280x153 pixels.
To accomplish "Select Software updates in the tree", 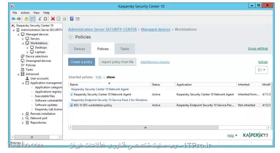I will click(46, 105).
